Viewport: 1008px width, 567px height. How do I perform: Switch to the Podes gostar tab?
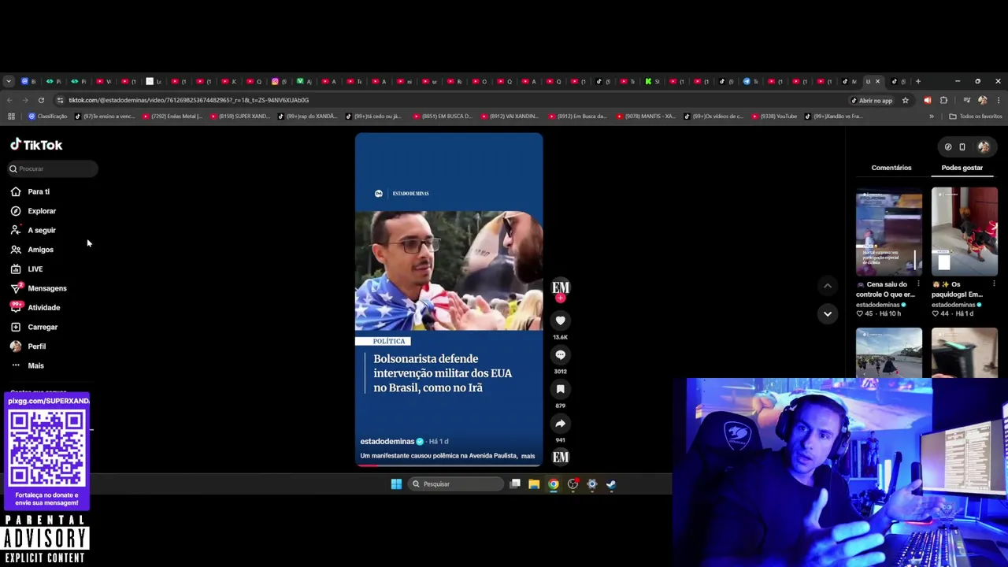962,168
